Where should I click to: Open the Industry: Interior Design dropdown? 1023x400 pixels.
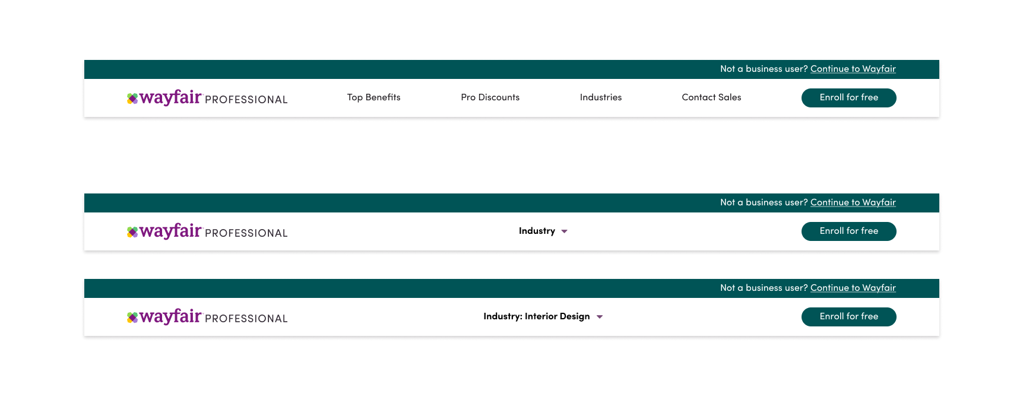click(543, 316)
